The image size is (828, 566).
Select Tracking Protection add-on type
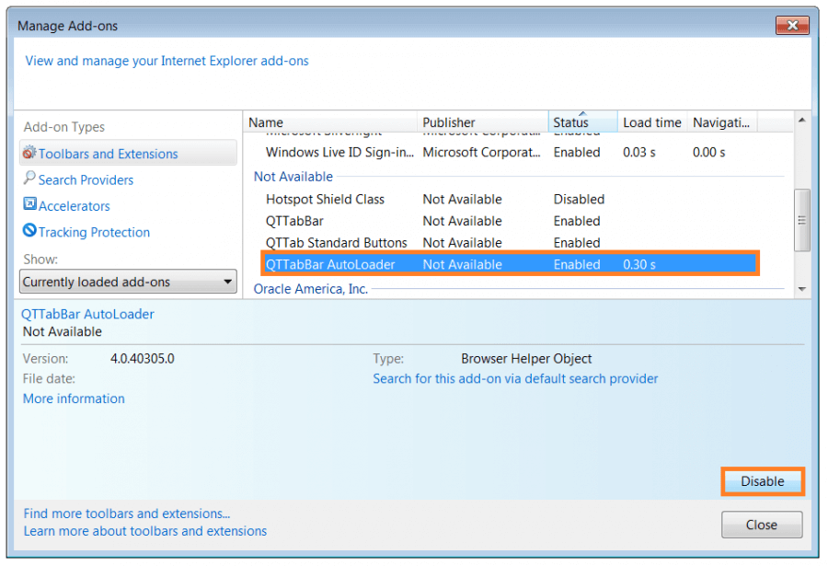(94, 233)
